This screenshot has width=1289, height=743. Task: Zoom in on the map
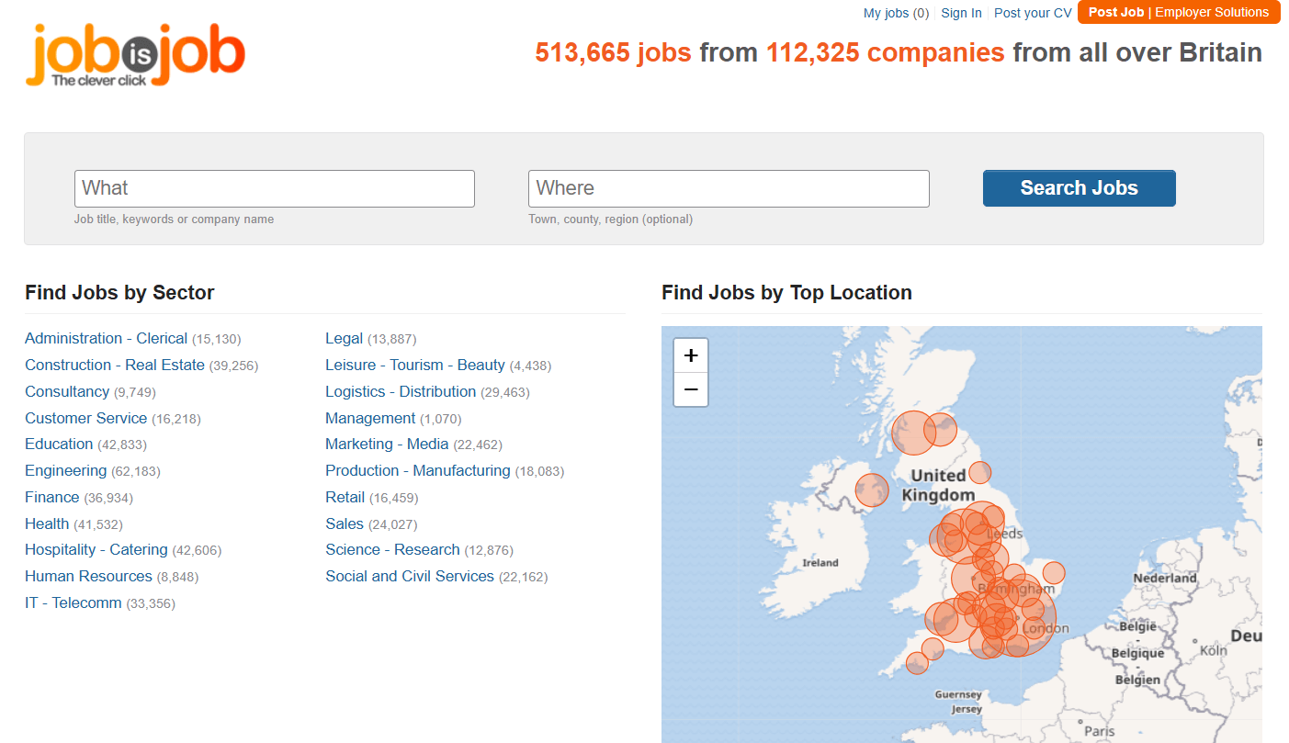point(691,355)
